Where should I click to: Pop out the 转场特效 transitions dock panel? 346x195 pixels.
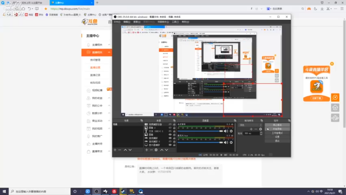262,120
